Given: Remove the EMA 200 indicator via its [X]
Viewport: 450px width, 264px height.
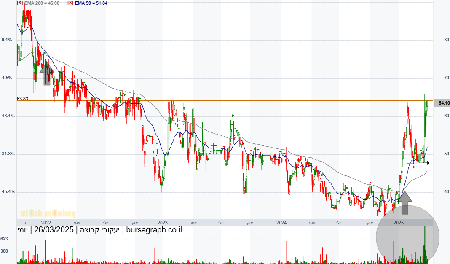Looking at the screenshot, I should tap(20, 3).
